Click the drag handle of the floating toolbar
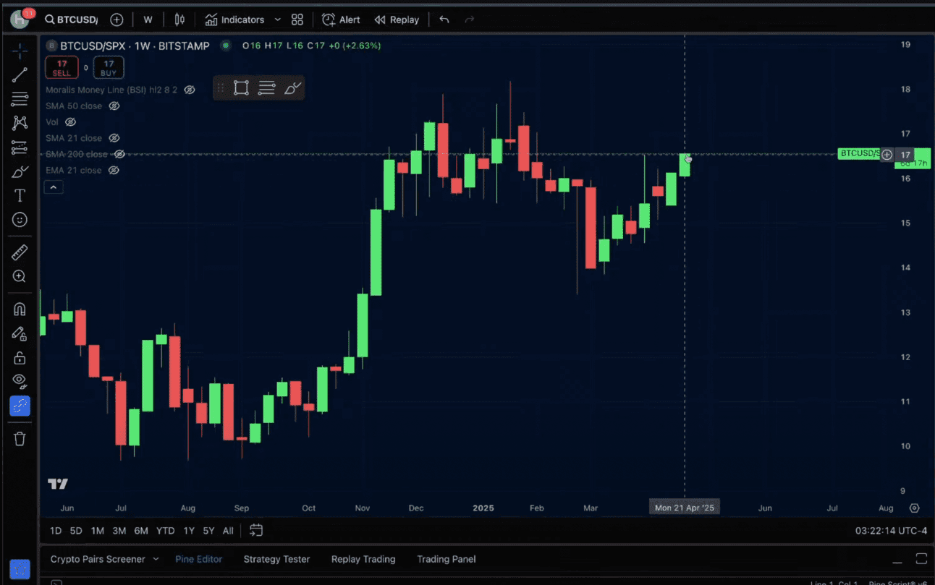 pos(221,88)
